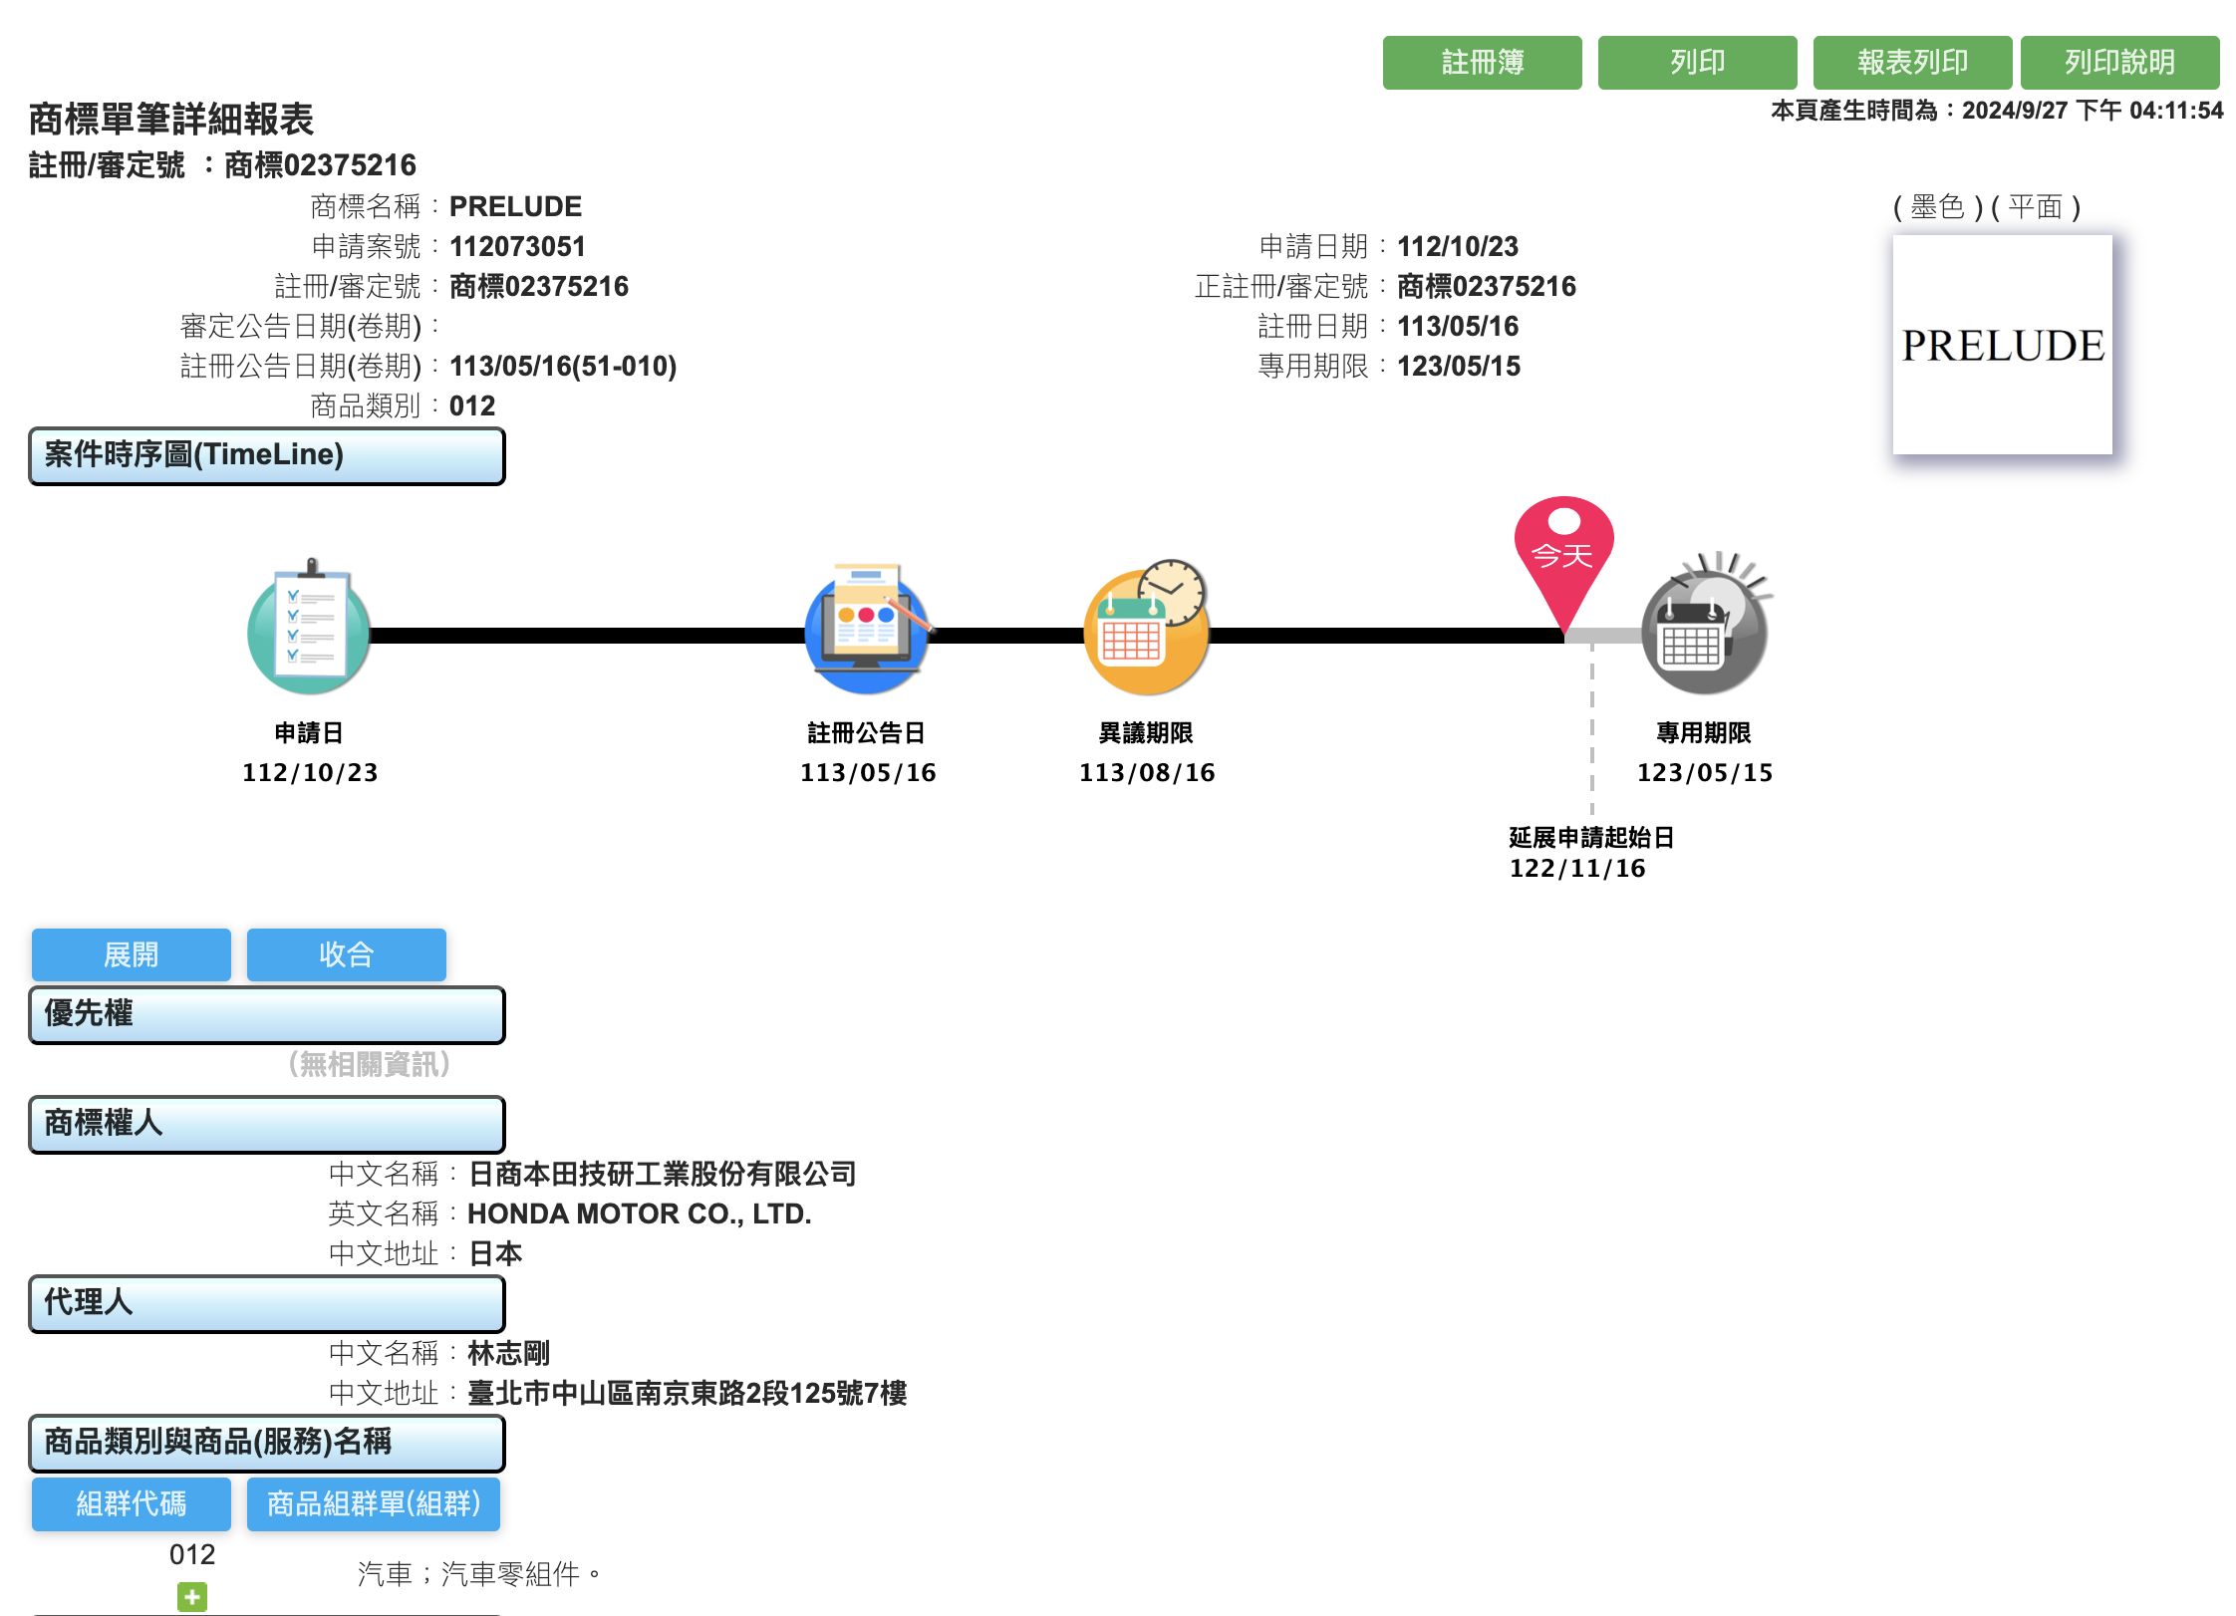
Task: Click the 012 group code cell
Action: (192, 1554)
